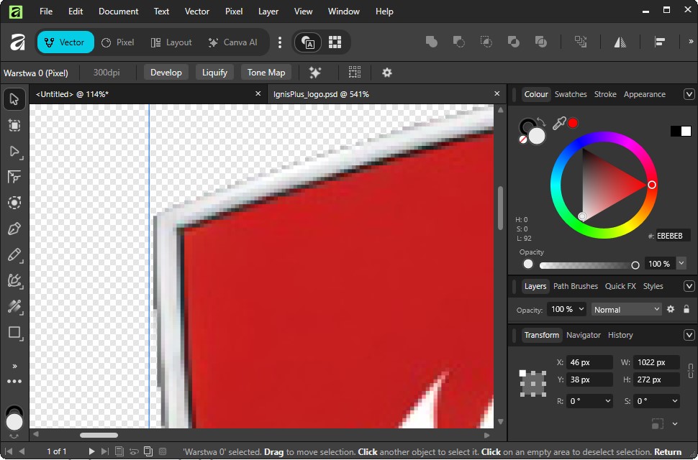Activate the Artboard tool
Viewport: 698px width, 460px height.
coord(14,125)
